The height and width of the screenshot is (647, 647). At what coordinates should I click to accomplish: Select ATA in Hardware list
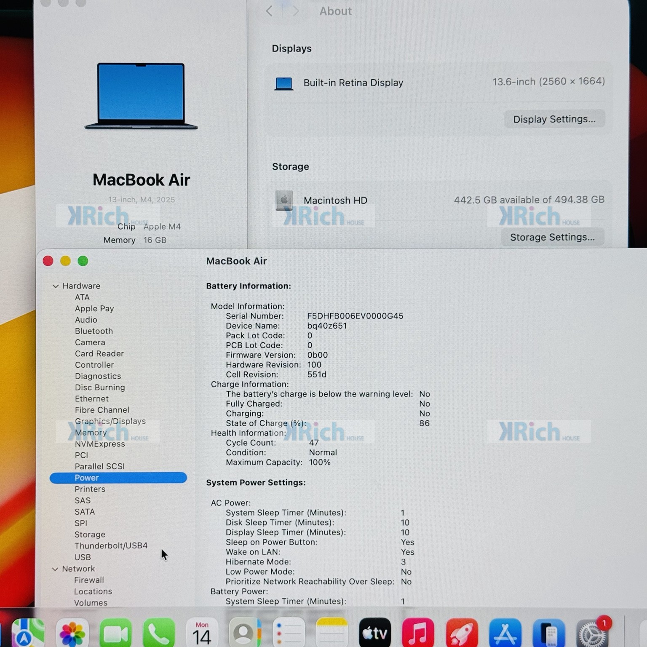pyautogui.click(x=82, y=297)
